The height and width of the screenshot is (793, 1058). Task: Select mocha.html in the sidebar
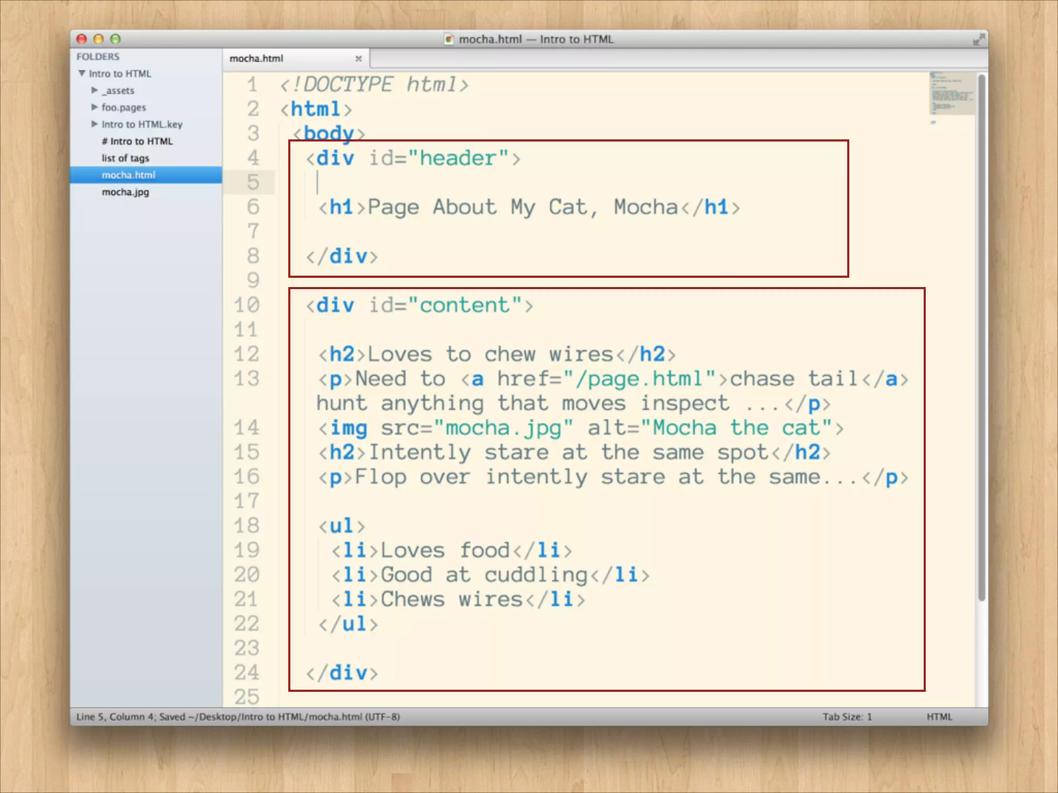coord(129,175)
